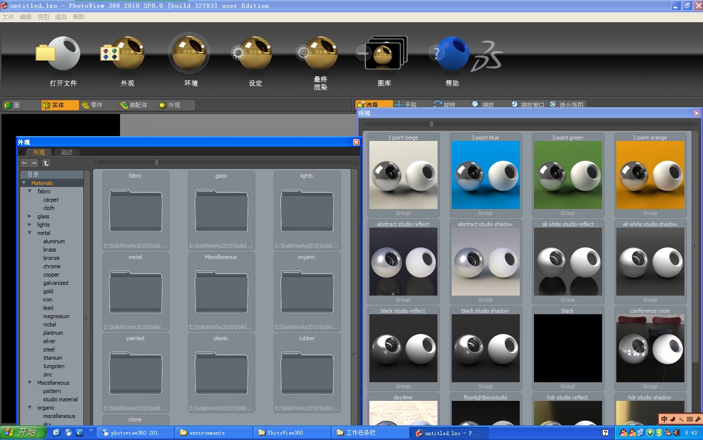The width and height of the screenshot is (703, 440).
Task: Activate the 缩放窗口 zoom window tool
Action: point(528,104)
